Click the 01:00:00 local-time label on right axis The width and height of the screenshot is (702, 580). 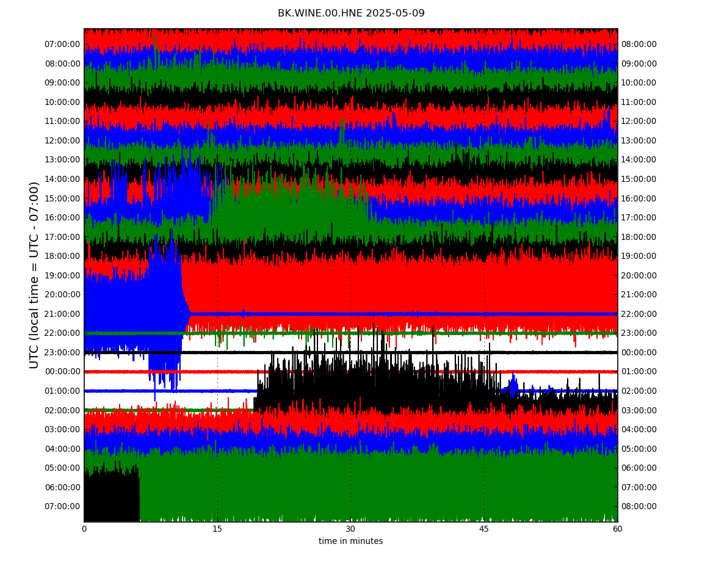point(639,372)
